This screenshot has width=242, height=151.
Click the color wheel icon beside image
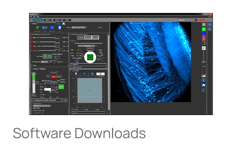pyautogui.click(x=204, y=44)
